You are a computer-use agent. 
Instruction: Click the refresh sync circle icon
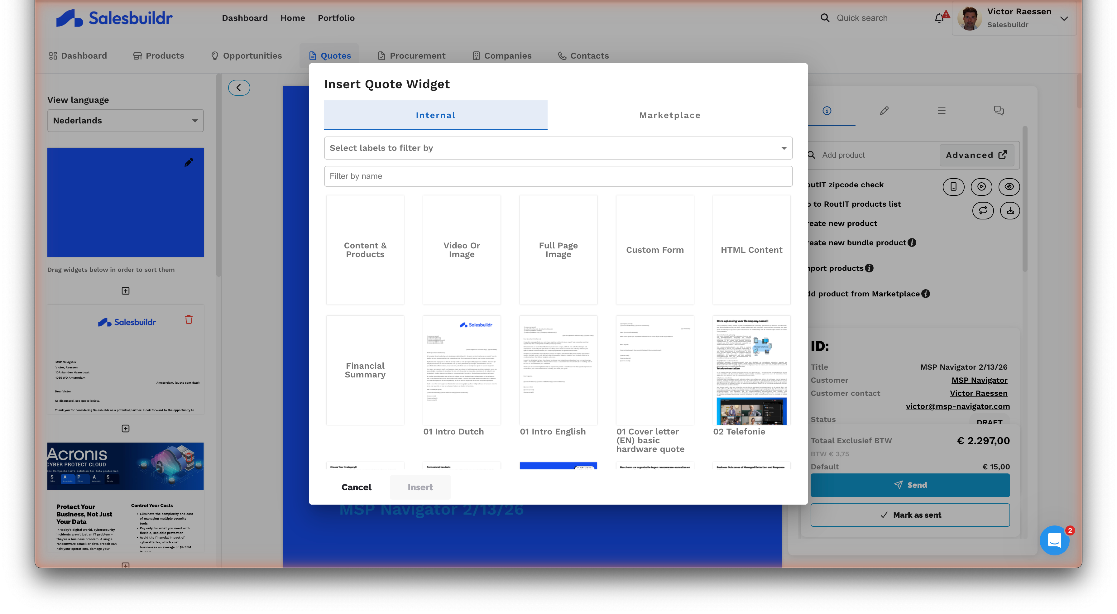pos(983,211)
